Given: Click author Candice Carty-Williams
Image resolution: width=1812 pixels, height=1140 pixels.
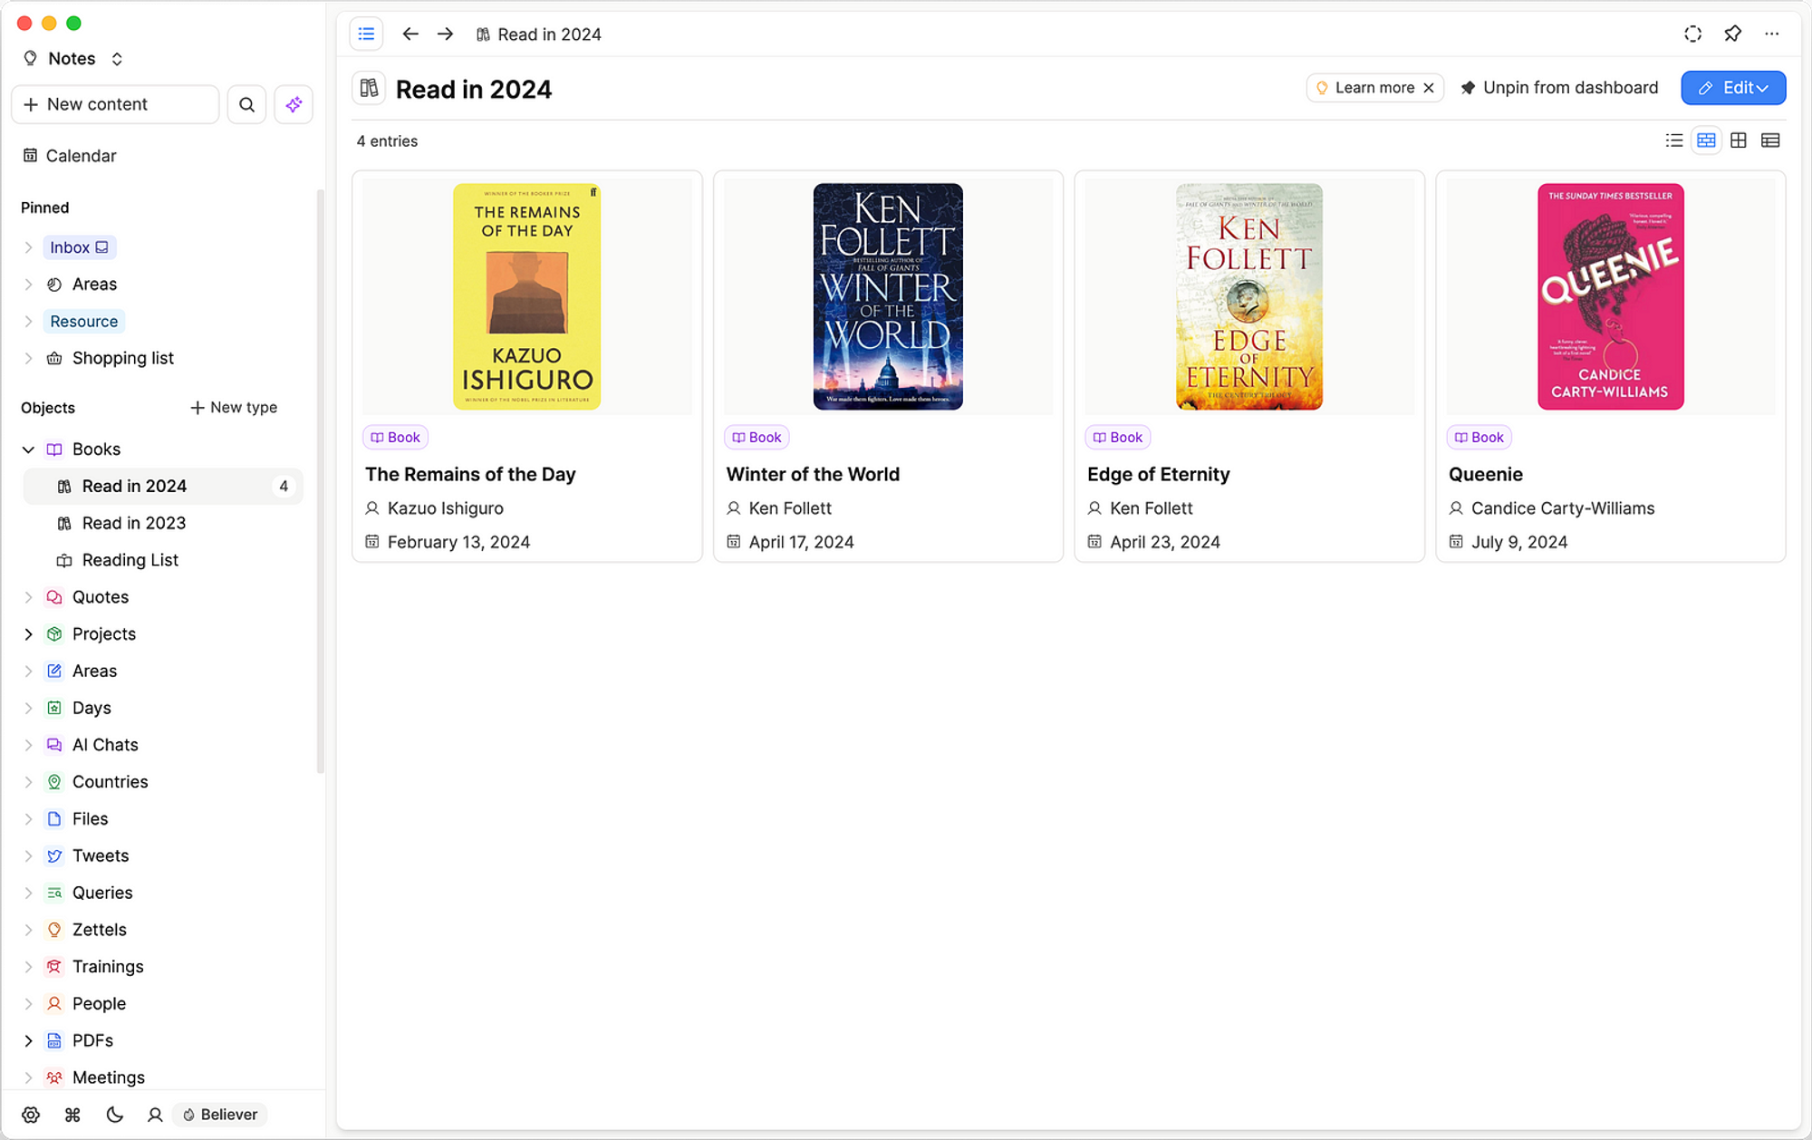Looking at the screenshot, I should pos(1563,509).
